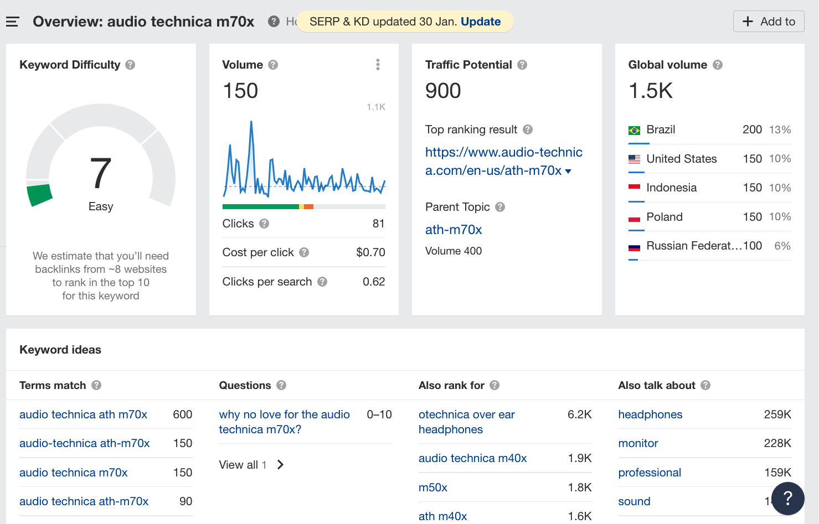Click the Traffic Potential value 900

(443, 91)
